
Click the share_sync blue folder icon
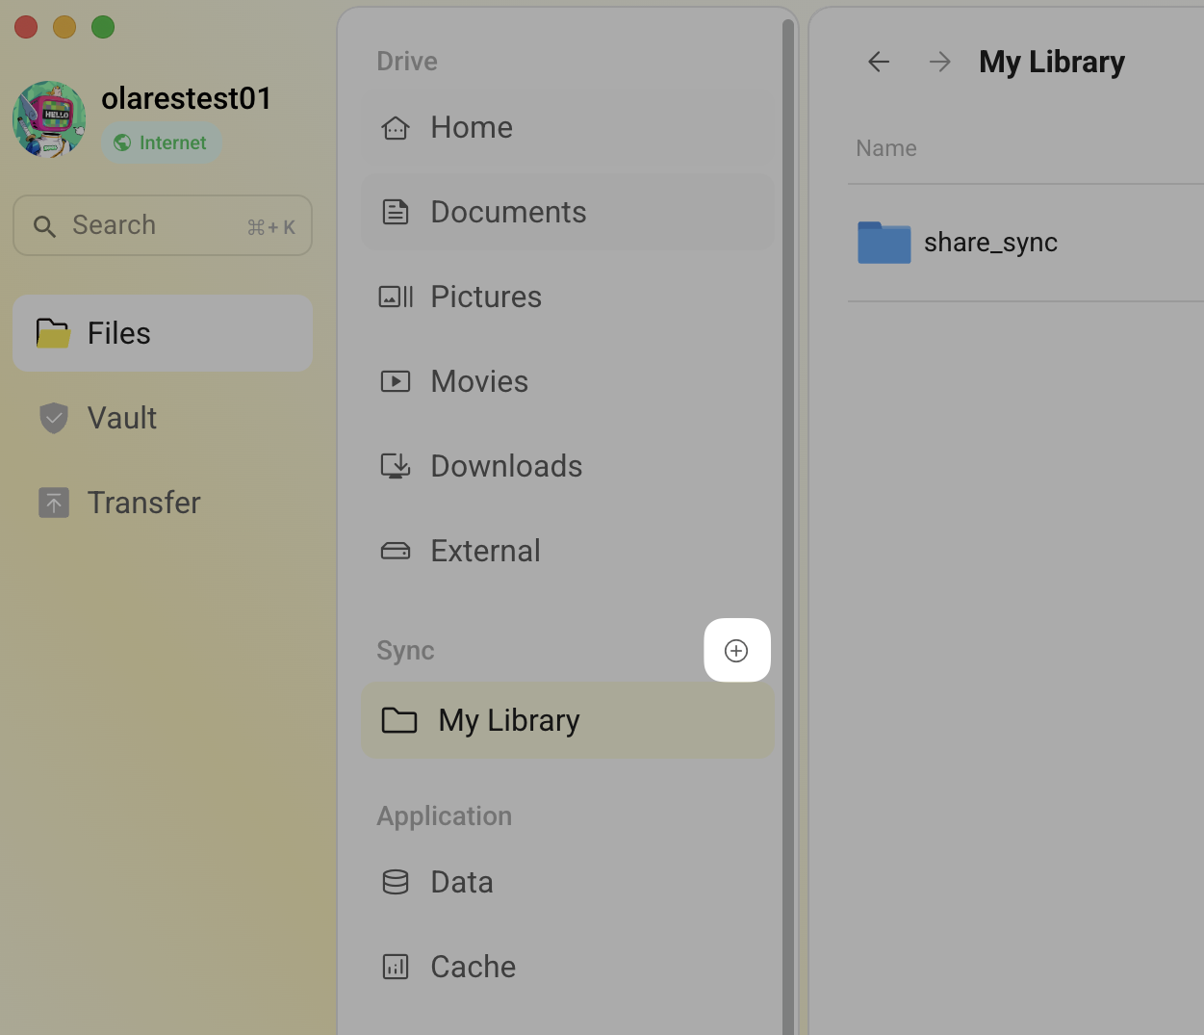click(884, 243)
